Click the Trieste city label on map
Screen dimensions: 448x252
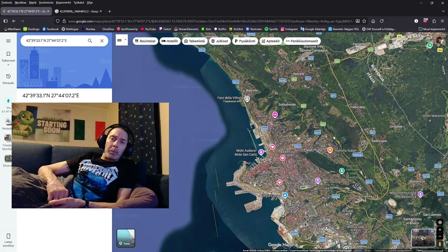click(x=264, y=159)
